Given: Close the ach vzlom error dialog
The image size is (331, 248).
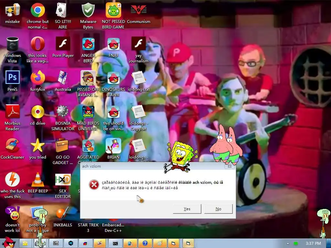Looking at the screenshot, I should (x=230, y=166).
